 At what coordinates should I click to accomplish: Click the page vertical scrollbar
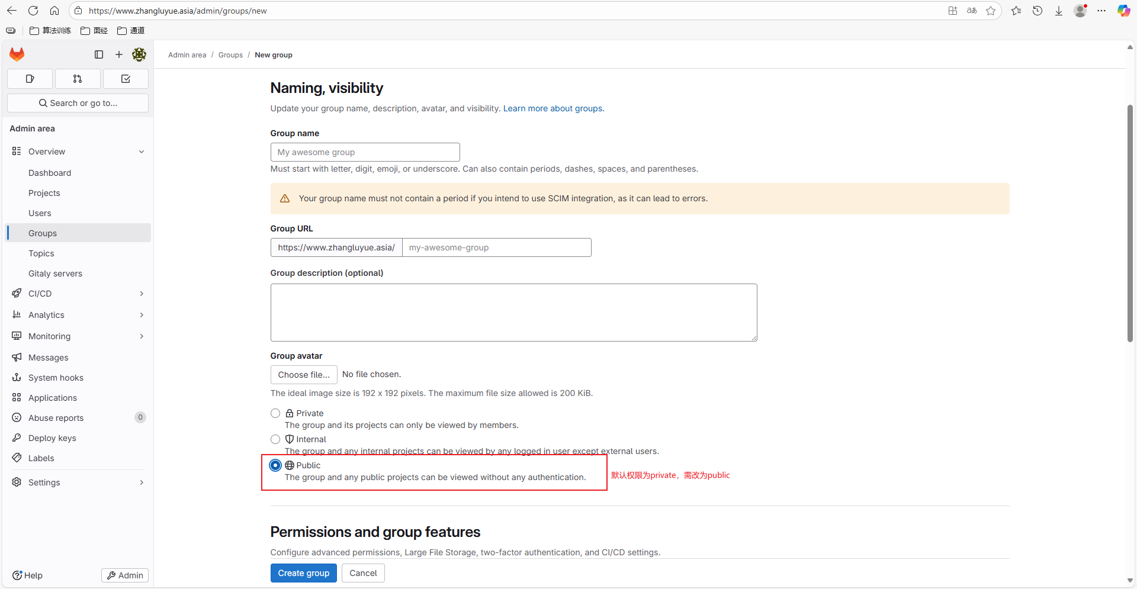(1130, 224)
